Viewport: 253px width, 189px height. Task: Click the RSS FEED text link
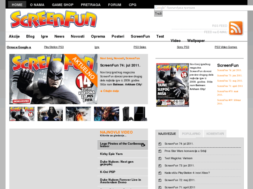220,26
